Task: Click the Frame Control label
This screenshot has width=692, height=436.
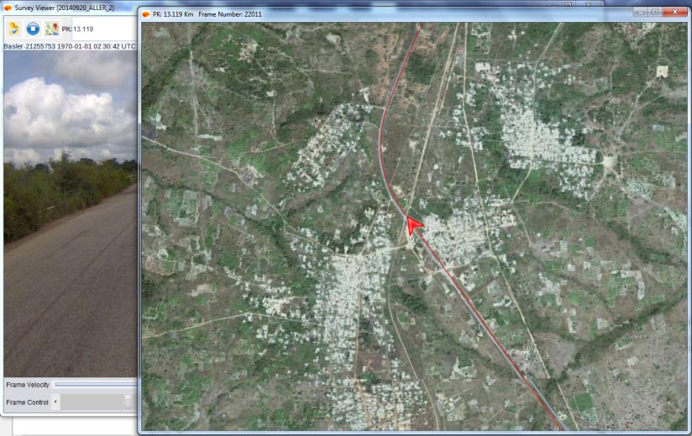Action: point(28,402)
